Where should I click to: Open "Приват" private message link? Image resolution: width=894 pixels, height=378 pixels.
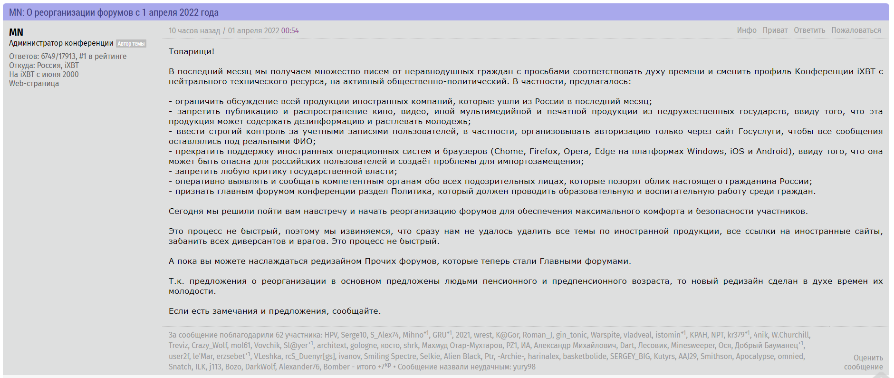(775, 30)
